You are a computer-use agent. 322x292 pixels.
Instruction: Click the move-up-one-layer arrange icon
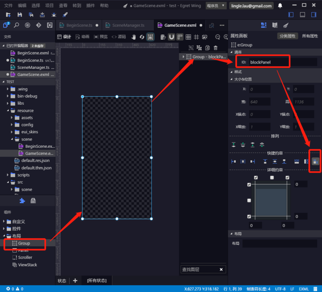pyautogui.click(x=243, y=144)
